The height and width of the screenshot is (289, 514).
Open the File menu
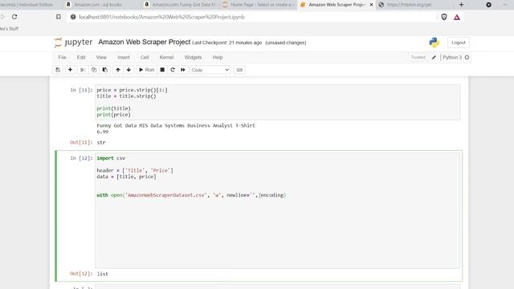pyautogui.click(x=62, y=57)
